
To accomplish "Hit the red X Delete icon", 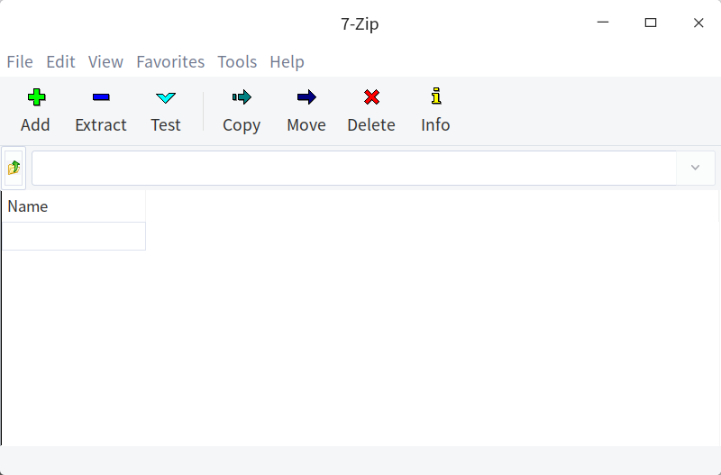I will pyautogui.click(x=371, y=97).
